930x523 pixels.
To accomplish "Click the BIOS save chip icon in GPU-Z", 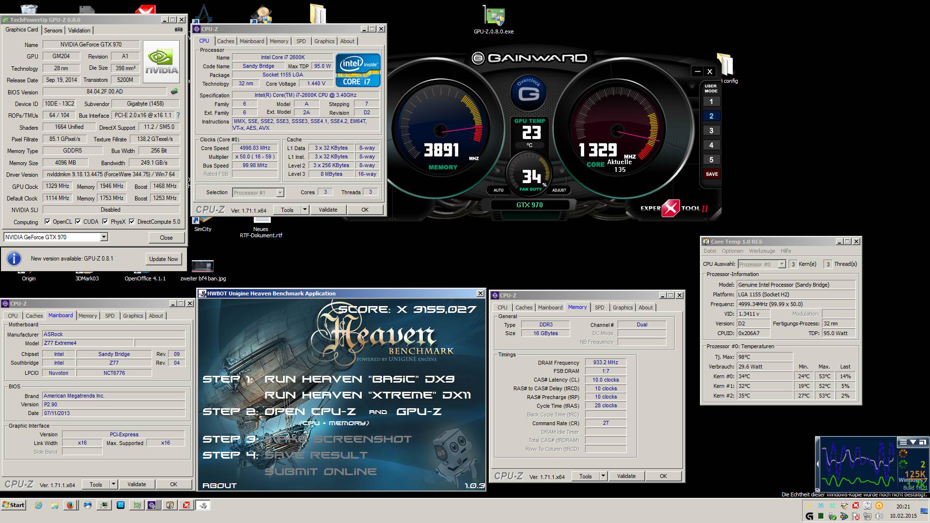I will tap(174, 92).
